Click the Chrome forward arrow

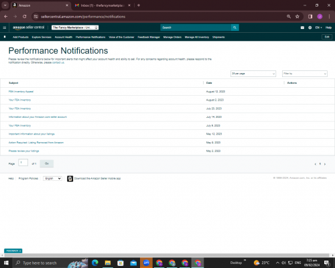pos(15,17)
